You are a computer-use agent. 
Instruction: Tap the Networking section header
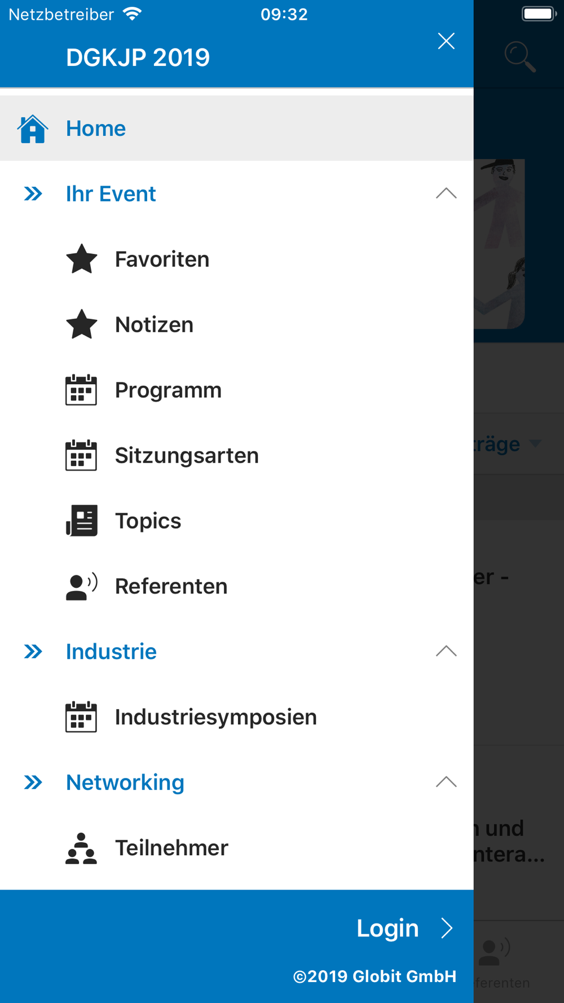pyautogui.click(x=125, y=782)
